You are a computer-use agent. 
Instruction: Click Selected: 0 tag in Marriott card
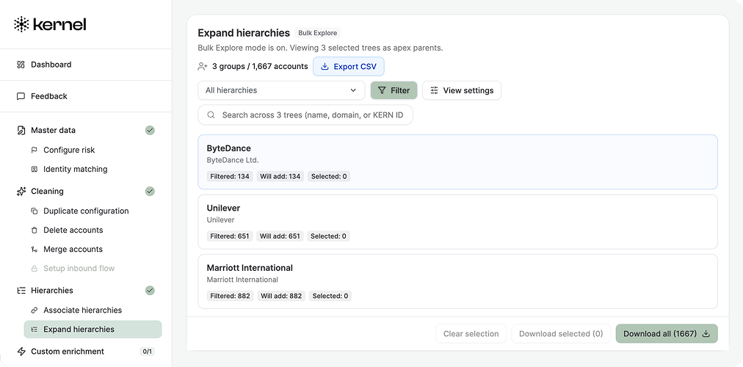tap(330, 296)
